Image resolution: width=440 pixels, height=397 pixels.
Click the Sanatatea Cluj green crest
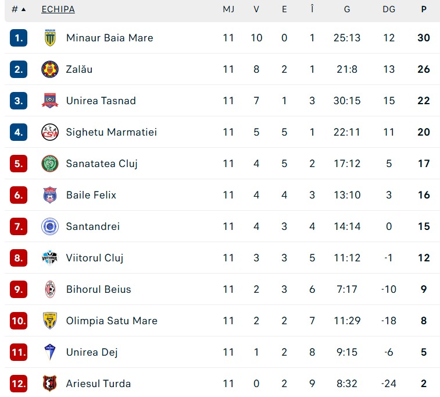point(50,164)
